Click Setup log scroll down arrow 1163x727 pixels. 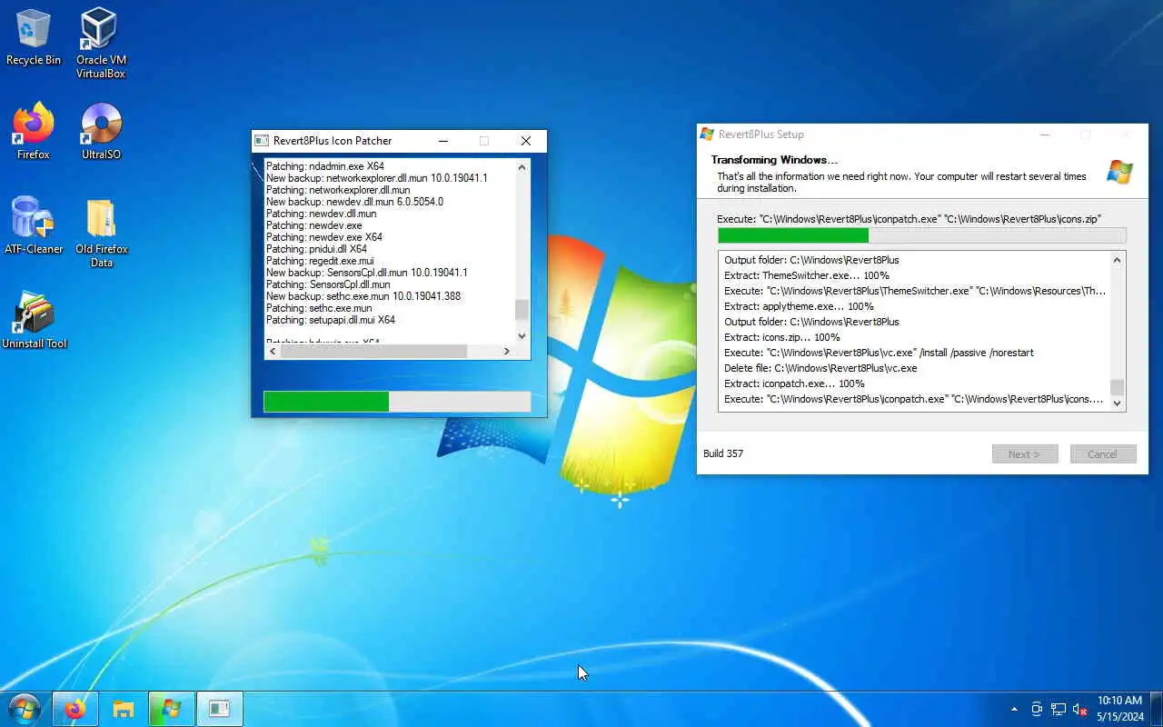pos(1118,403)
